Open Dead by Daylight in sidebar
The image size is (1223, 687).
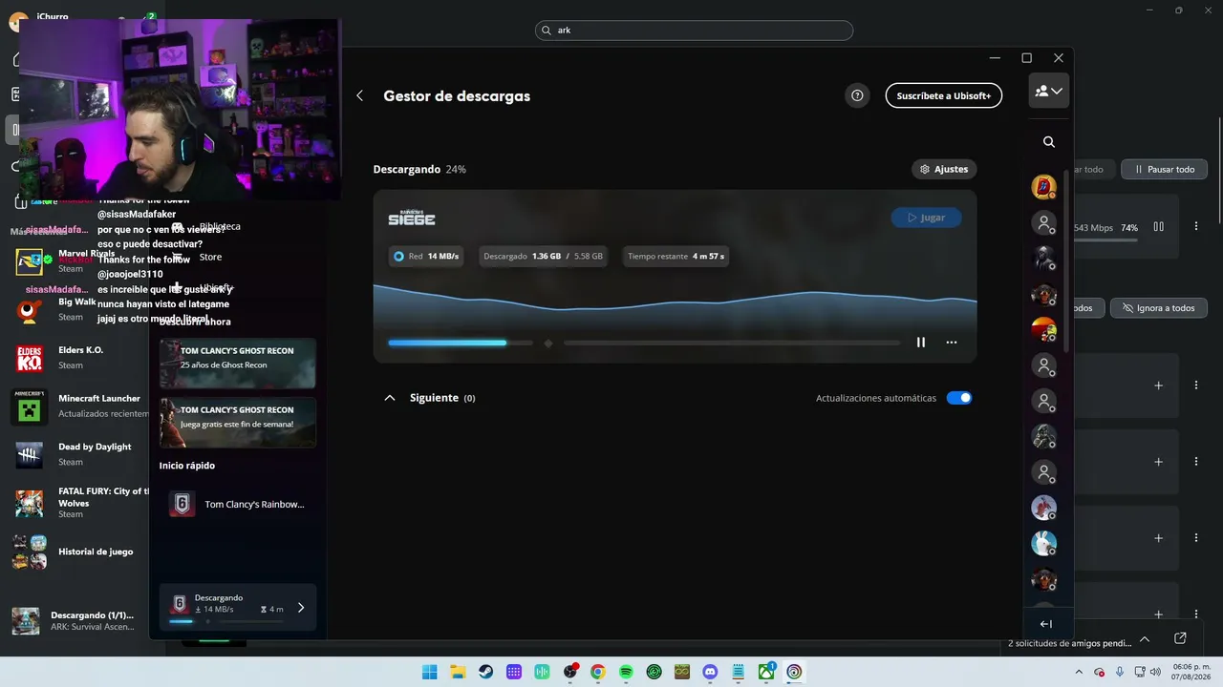coord(81,454)
